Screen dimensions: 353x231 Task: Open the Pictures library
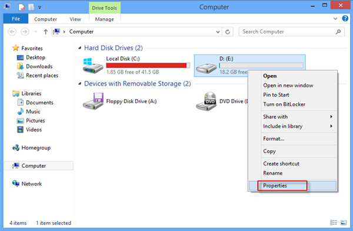(x=31, y=121)
